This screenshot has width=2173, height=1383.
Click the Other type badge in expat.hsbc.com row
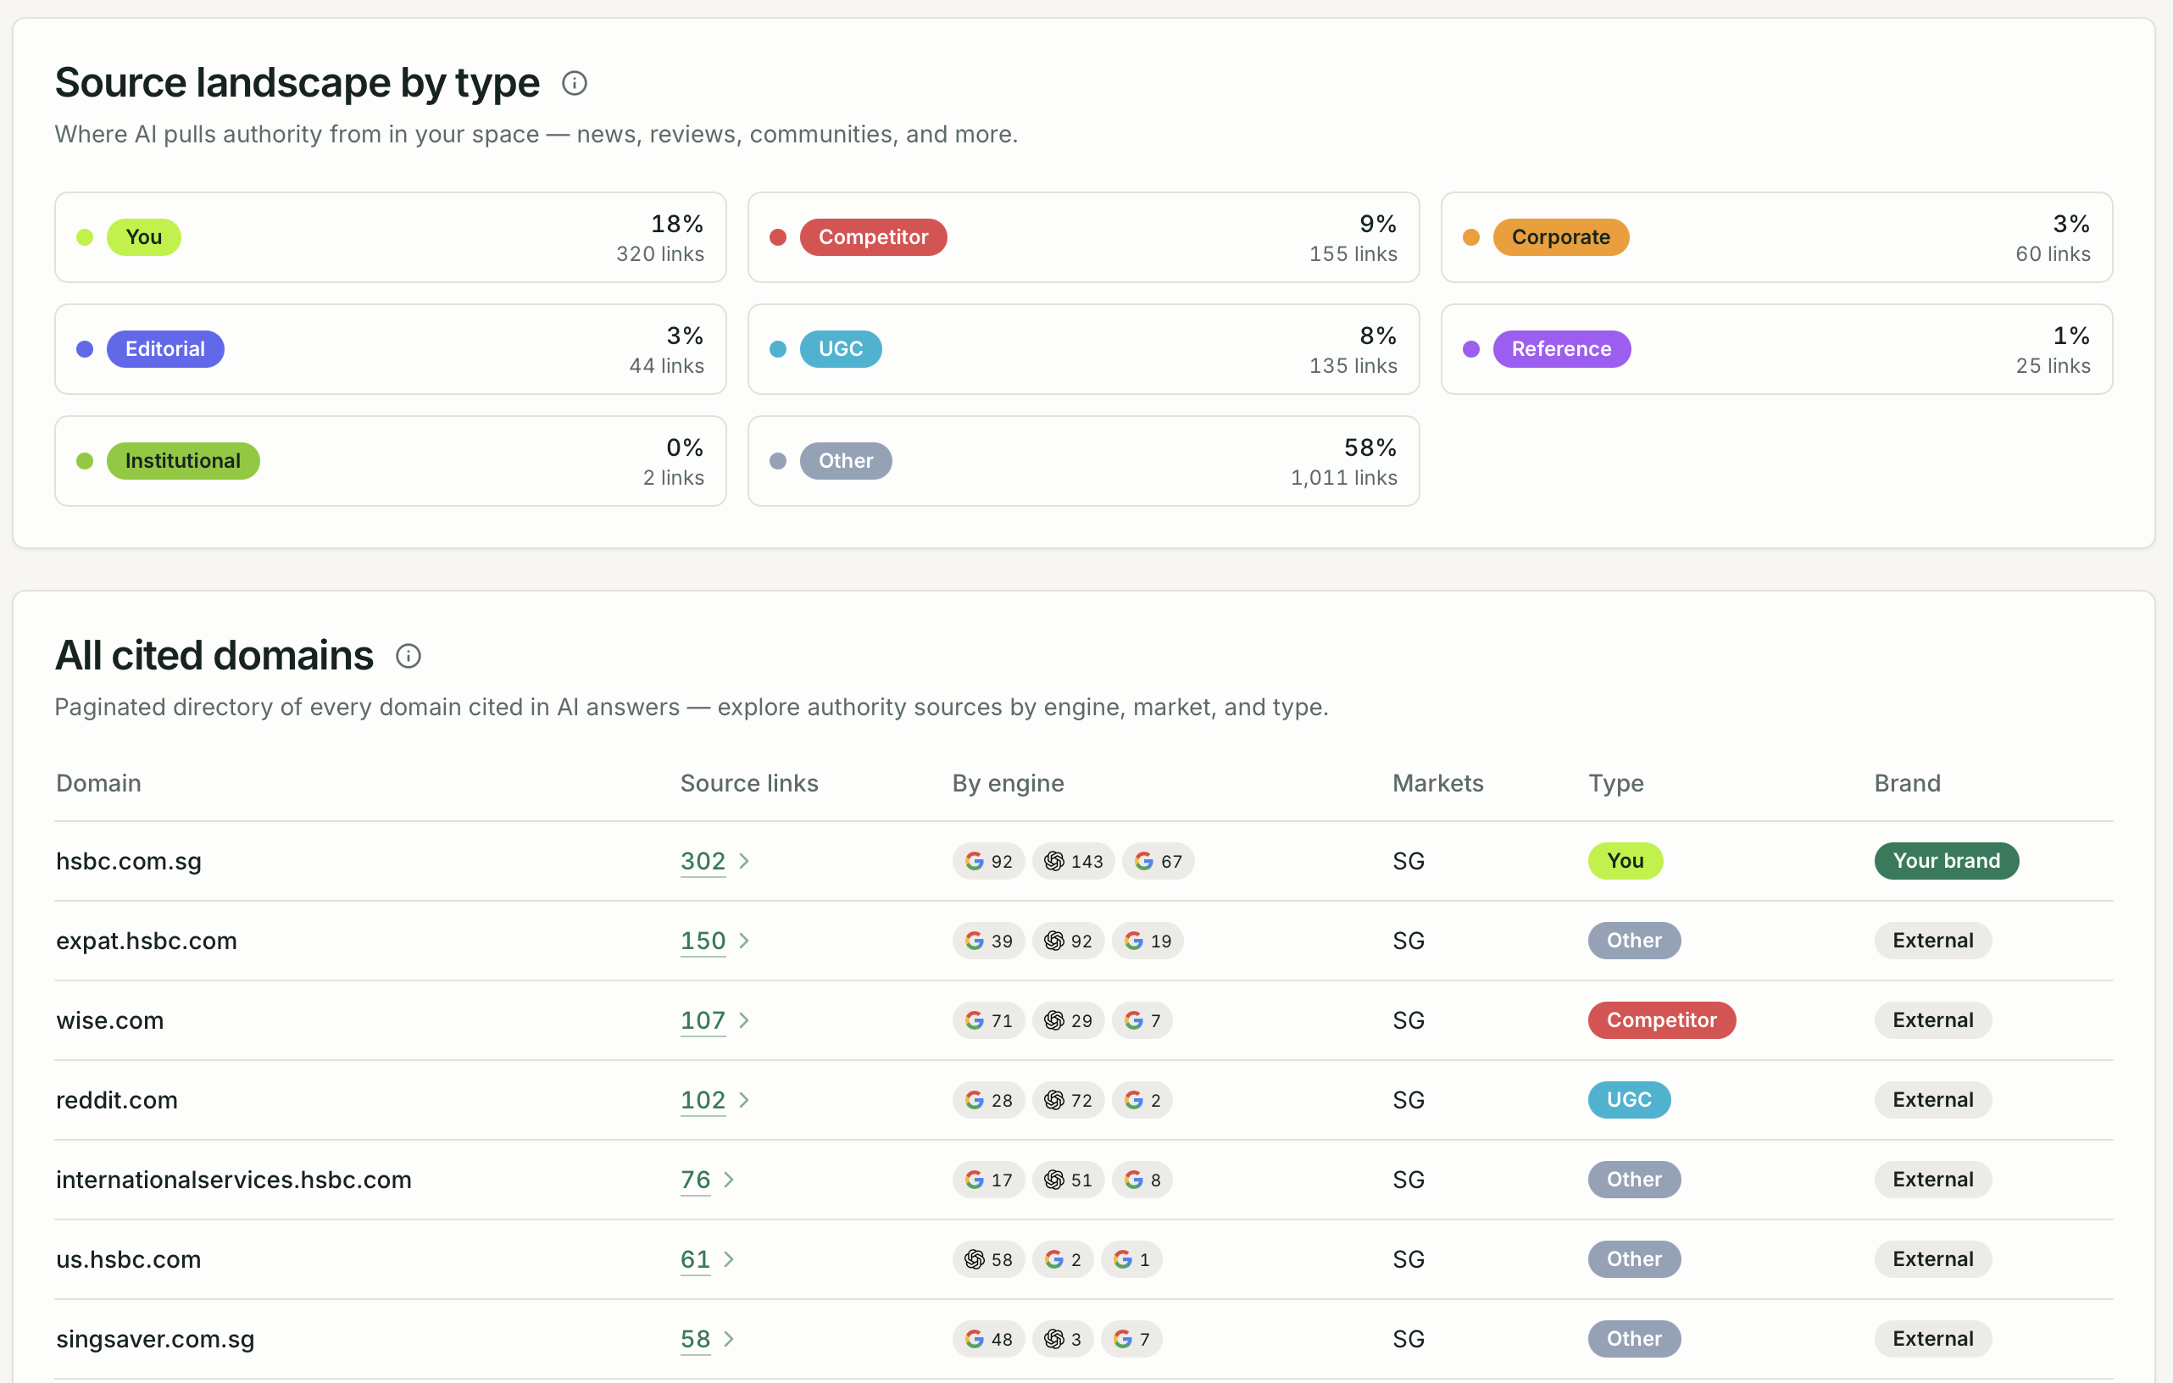pyautogui.click(x=1633, y=940)
